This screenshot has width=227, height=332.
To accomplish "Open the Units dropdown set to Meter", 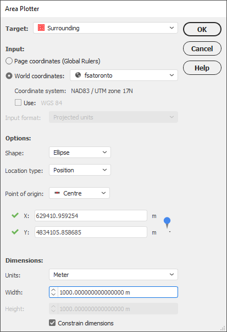I will point(113,274).
